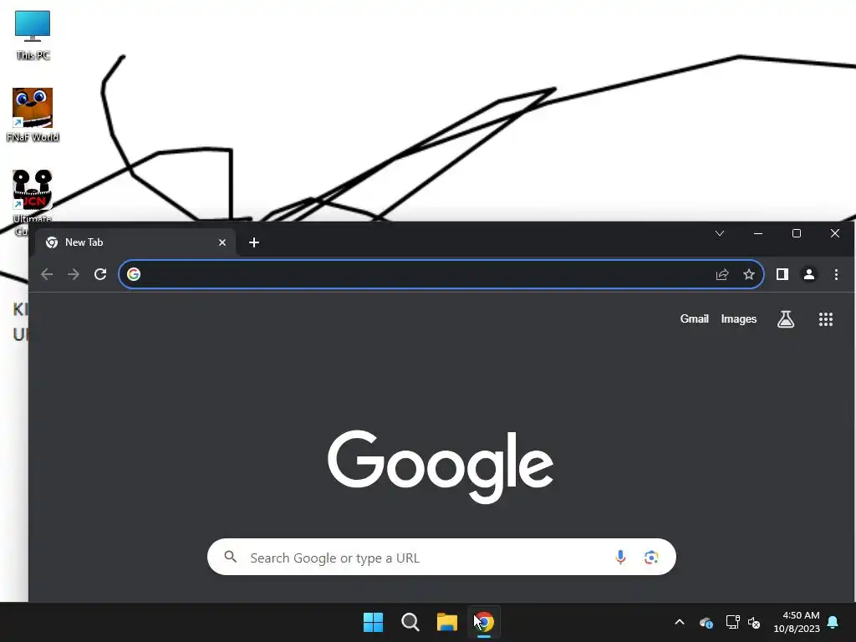Open Windows taskbar search

click(x=410, y=622)
